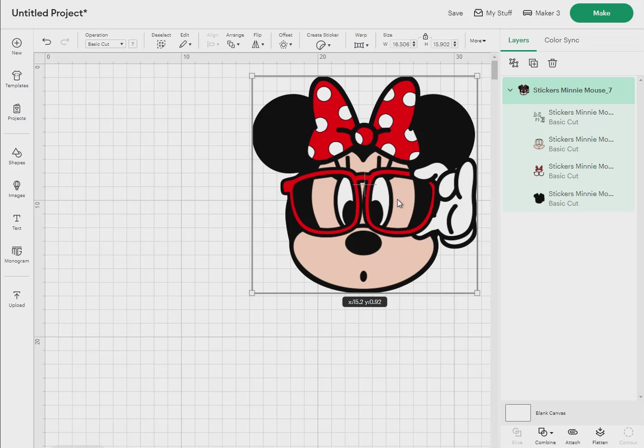Open the Warp dropdown

click(x=361, y=45)
